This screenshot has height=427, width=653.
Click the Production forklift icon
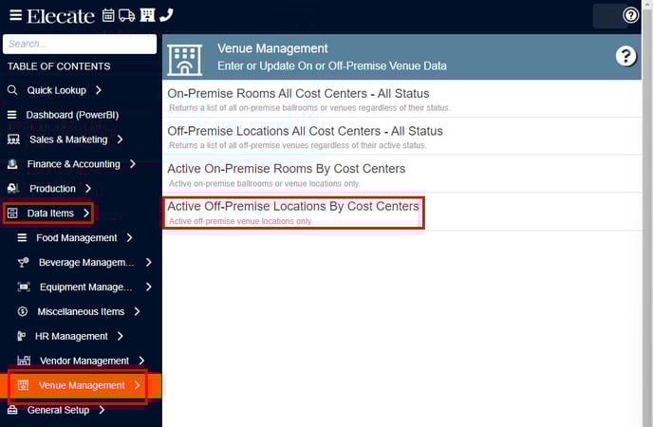13,189
